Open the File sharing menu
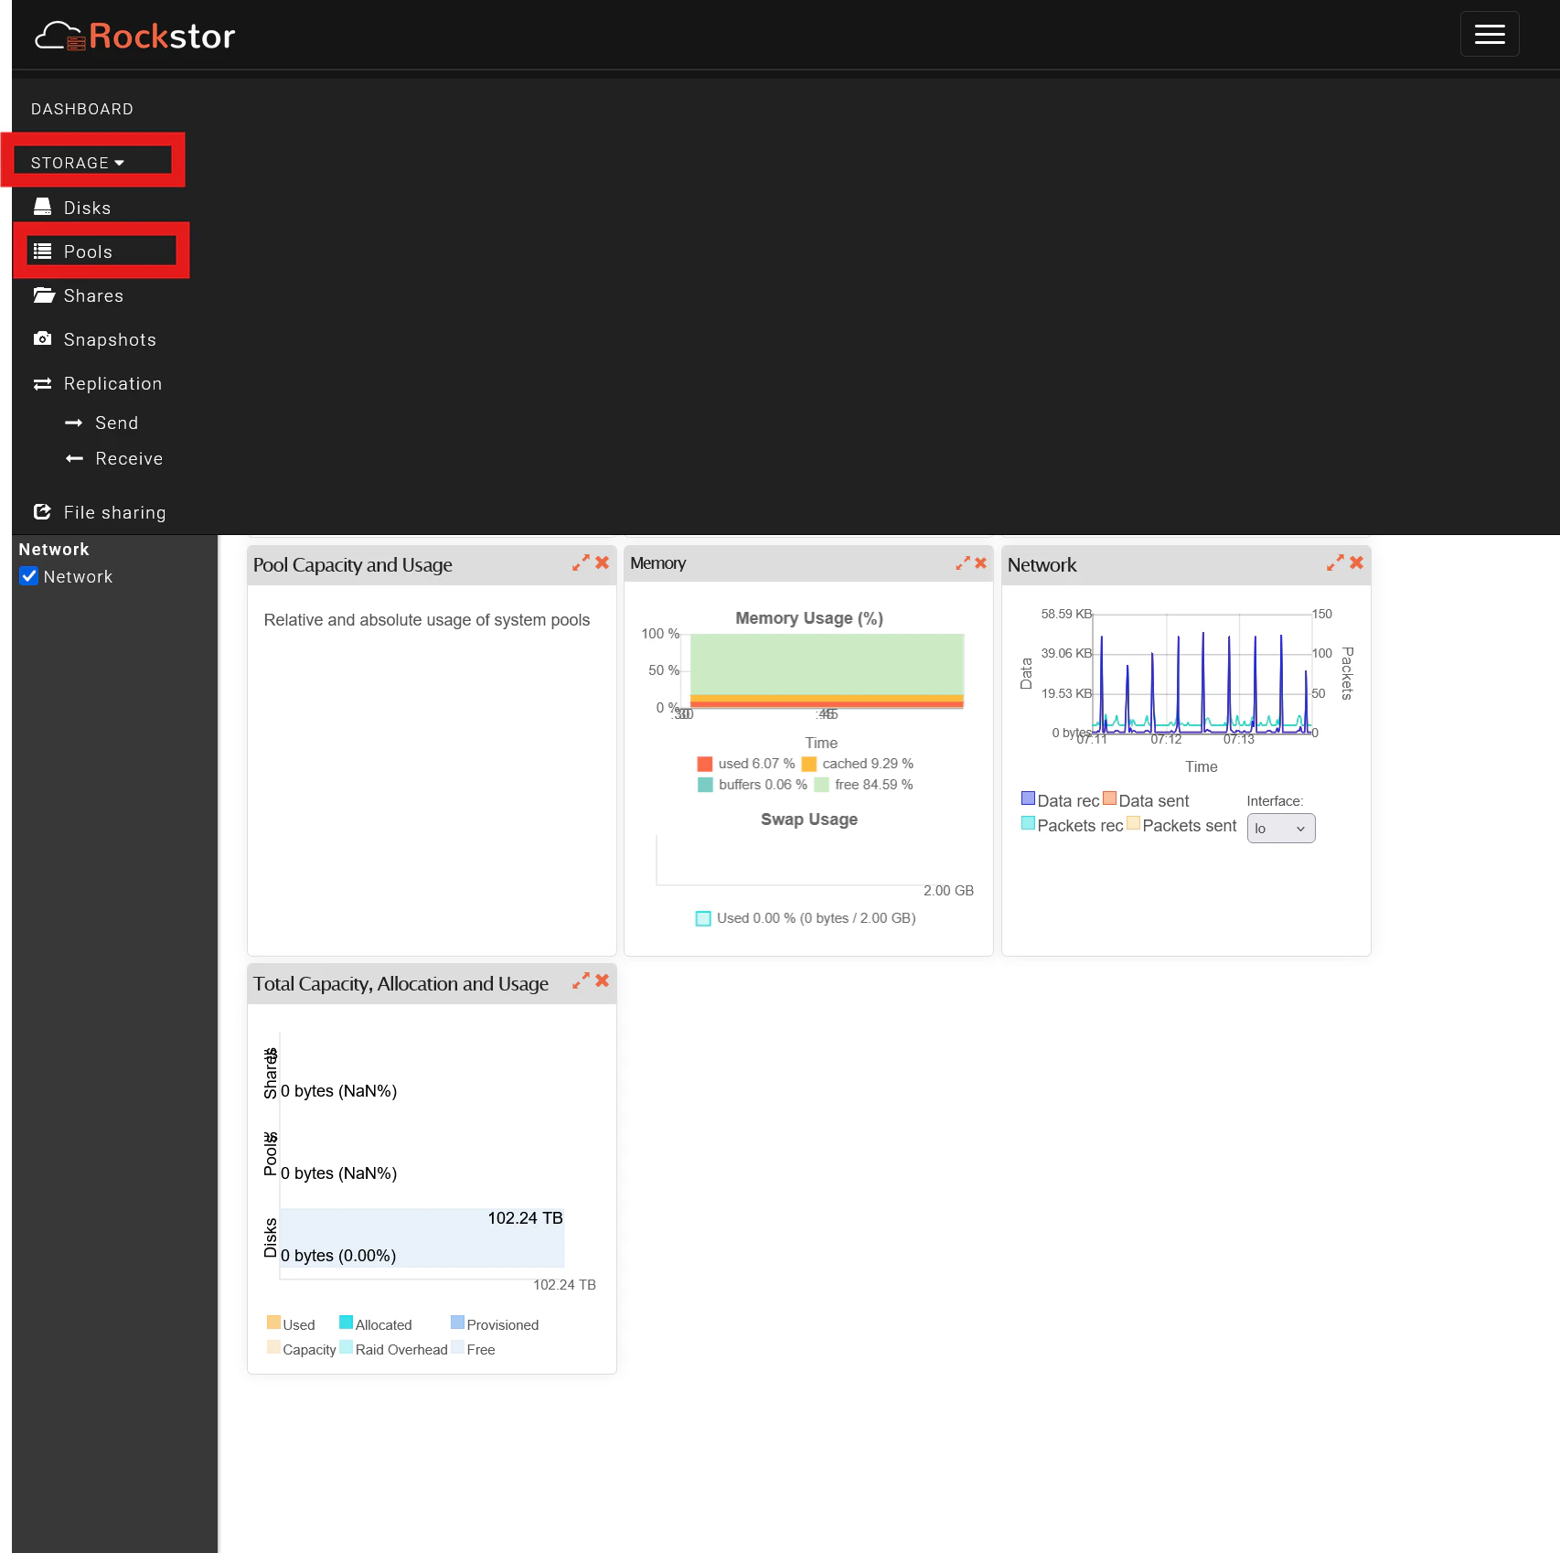Image resolution: width=1560 pixels, height=1553 pixels. point(114,513)
